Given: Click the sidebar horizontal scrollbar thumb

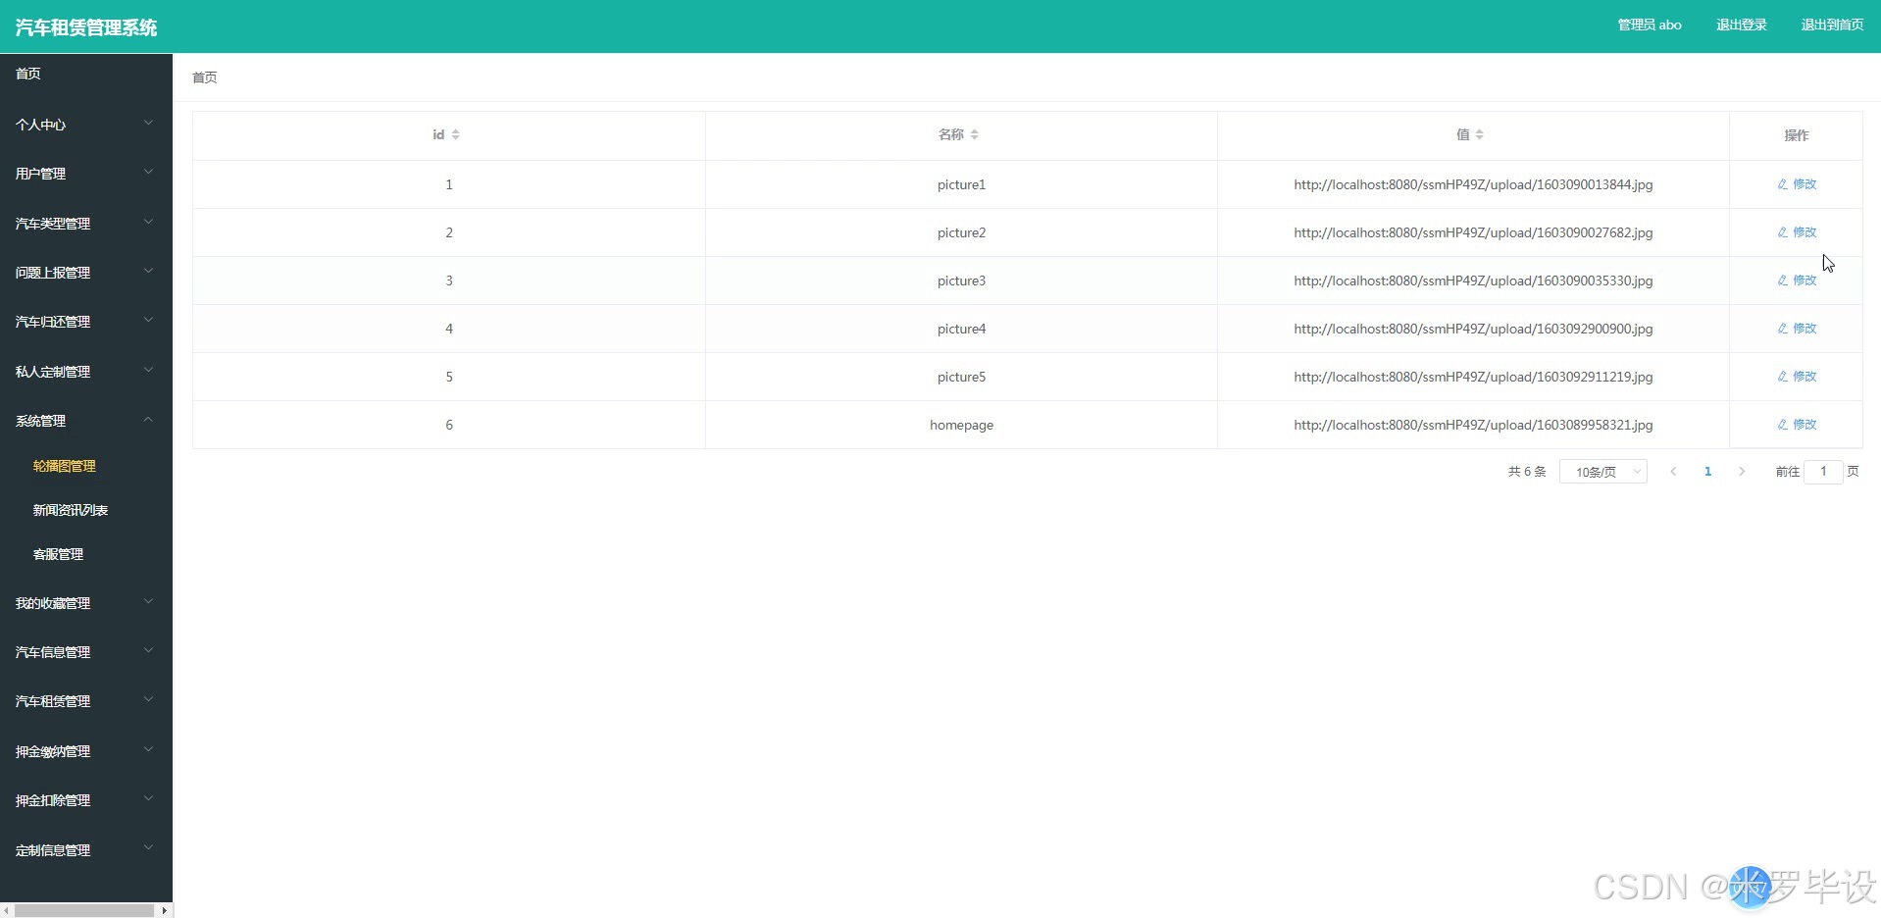Looking at the screenshot, I should pyautogui.click(x=84, y=910).
